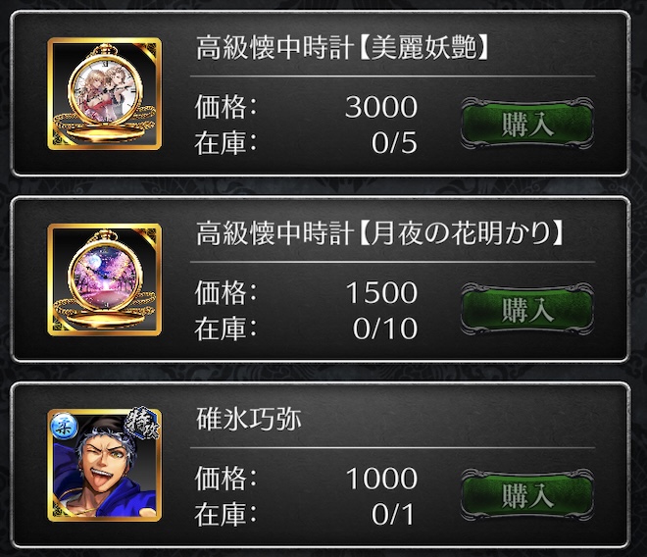Click the 0/1 stock count
Image resolution: width=647 pixels, height=557 pixels.
coord(393,515)
